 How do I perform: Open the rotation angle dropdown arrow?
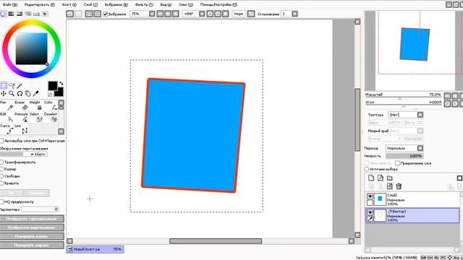[202, 14]
